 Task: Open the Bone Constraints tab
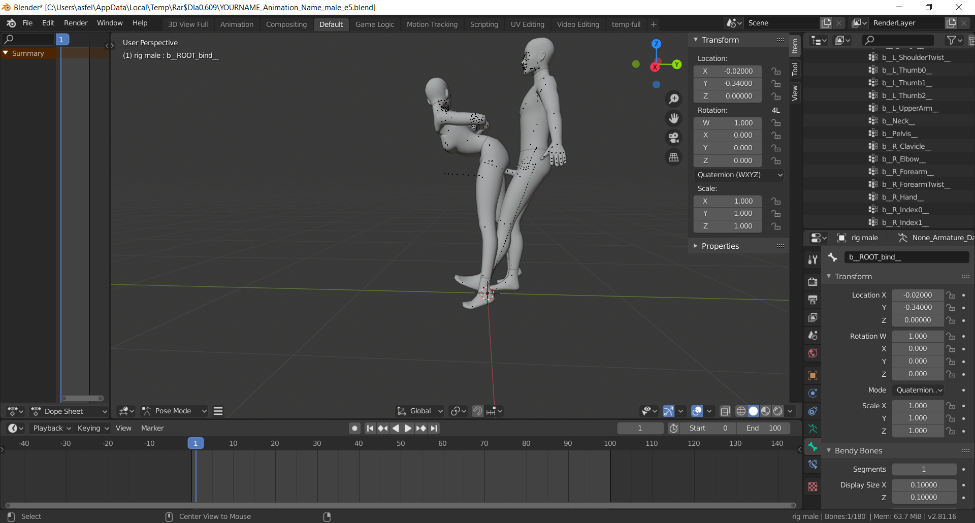[812, 464]
